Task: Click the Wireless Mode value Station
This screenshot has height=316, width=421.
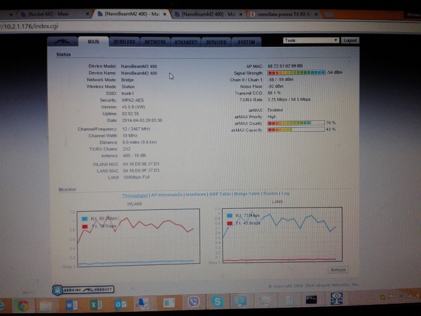Action: pyautogui.click(x=128, y=87)
